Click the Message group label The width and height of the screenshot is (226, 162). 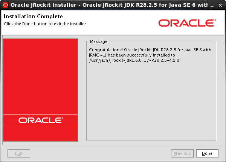pyautogui.click(x=99, y=41)
